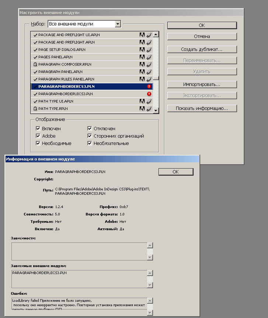Toggle checkmark of PARAGRAPHBORDERUICS3.PLN plug-in
Screen dimensions: 268x318
pos(35,94)
